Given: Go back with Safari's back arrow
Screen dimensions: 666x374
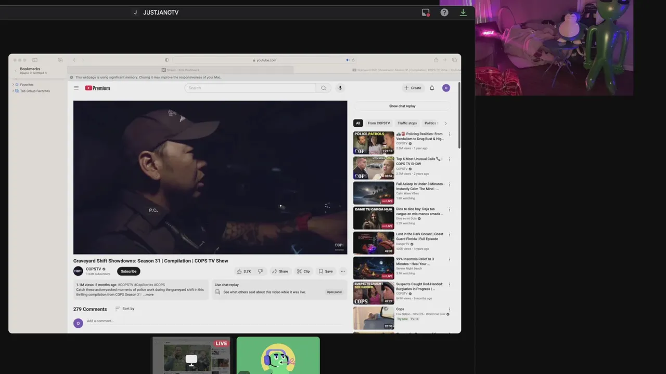Looking at the screenshot, I should point(74,60).
